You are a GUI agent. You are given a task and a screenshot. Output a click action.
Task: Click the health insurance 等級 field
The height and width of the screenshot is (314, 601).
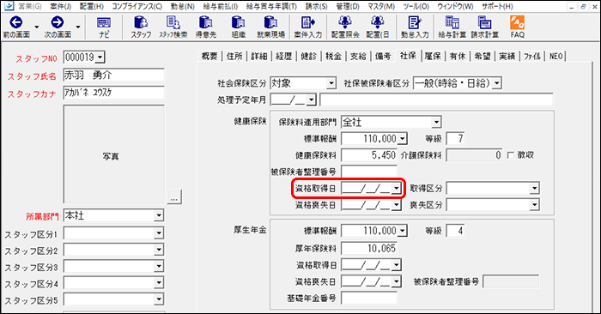[x=455, y=139]
